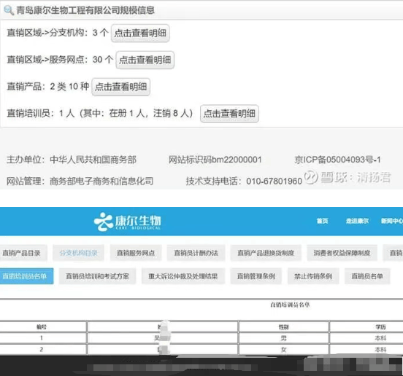Click 京ICP备05004093号-1 text
403x376 pixels.
(x=337, y=160)
